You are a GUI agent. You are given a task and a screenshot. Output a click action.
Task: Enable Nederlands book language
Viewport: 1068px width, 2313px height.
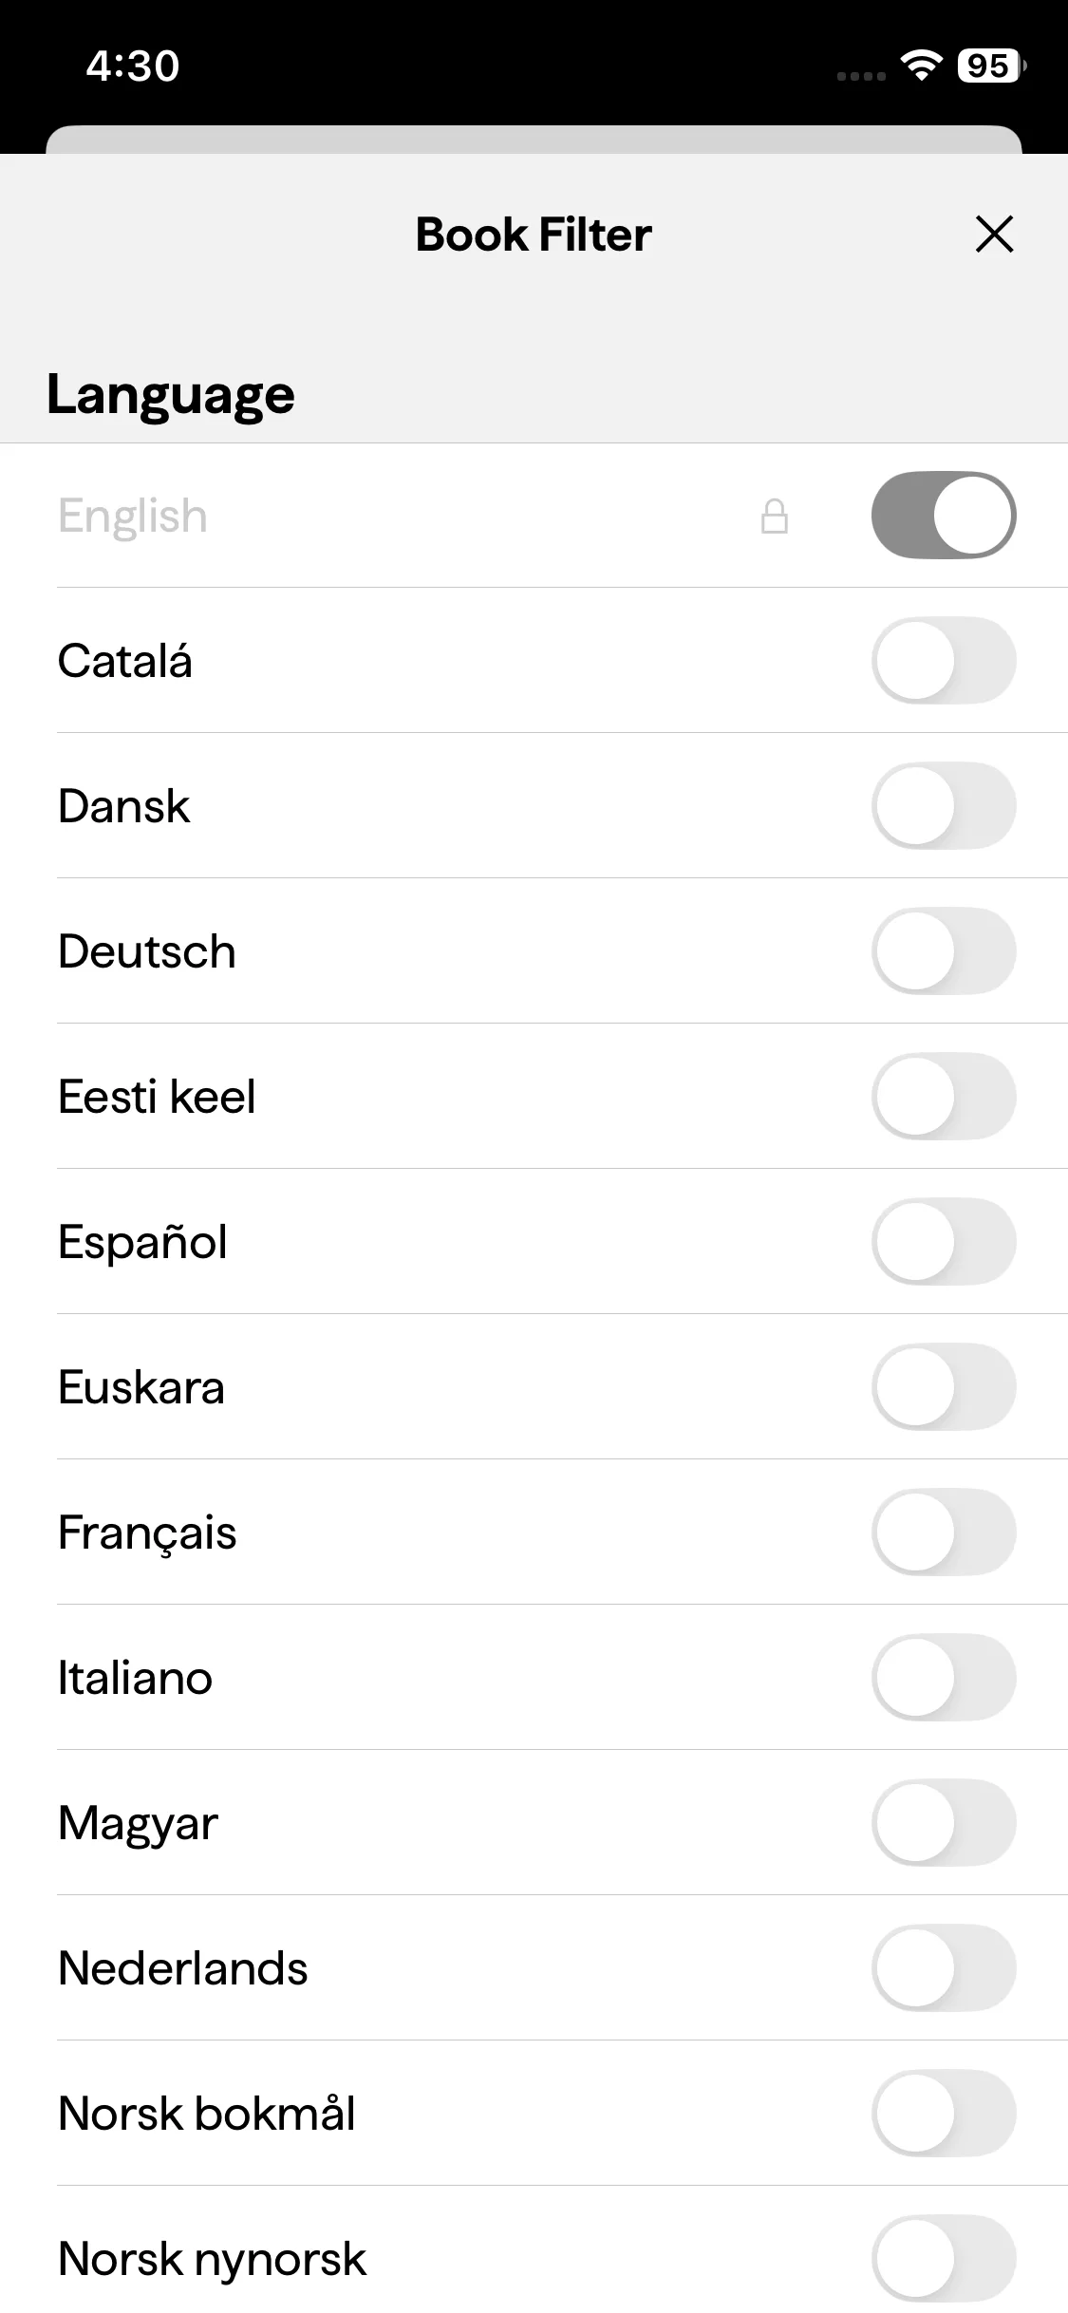coord(944,1968)
